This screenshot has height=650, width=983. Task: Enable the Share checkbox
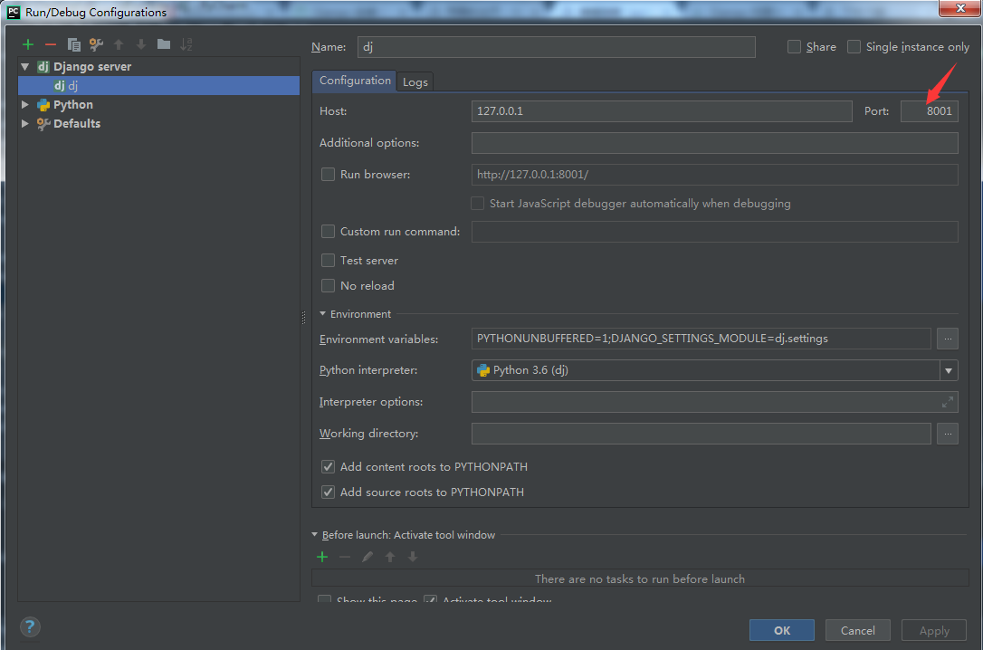[x=794, y=47]
